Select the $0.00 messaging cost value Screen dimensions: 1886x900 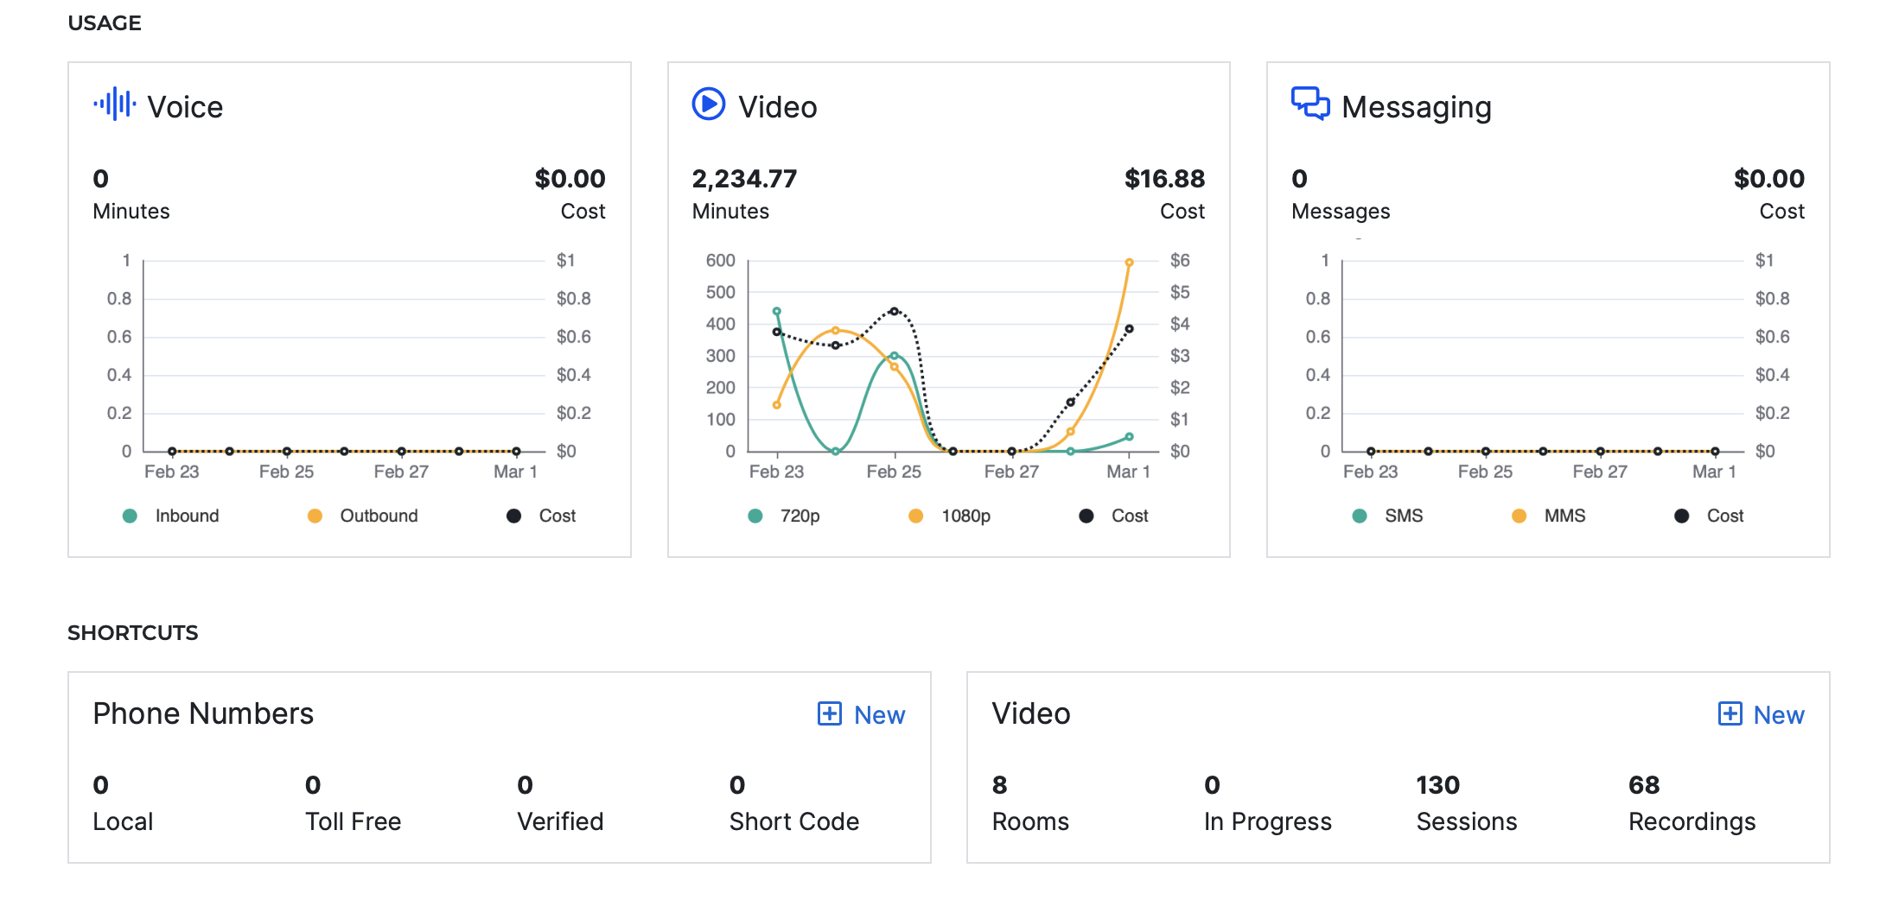[x=1768, y=179]
